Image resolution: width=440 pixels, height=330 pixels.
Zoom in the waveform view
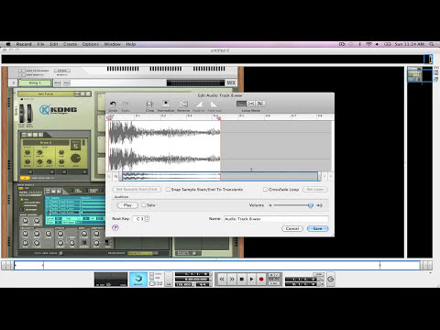click(115, 176)
